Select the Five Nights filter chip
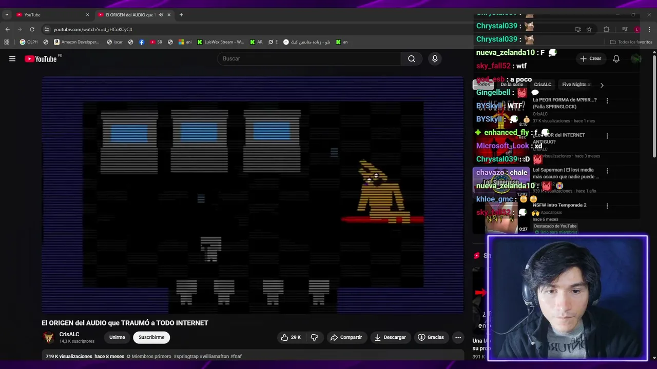This screenshot has width=657, height=369. pyautogui.click(x=575, y=85)
